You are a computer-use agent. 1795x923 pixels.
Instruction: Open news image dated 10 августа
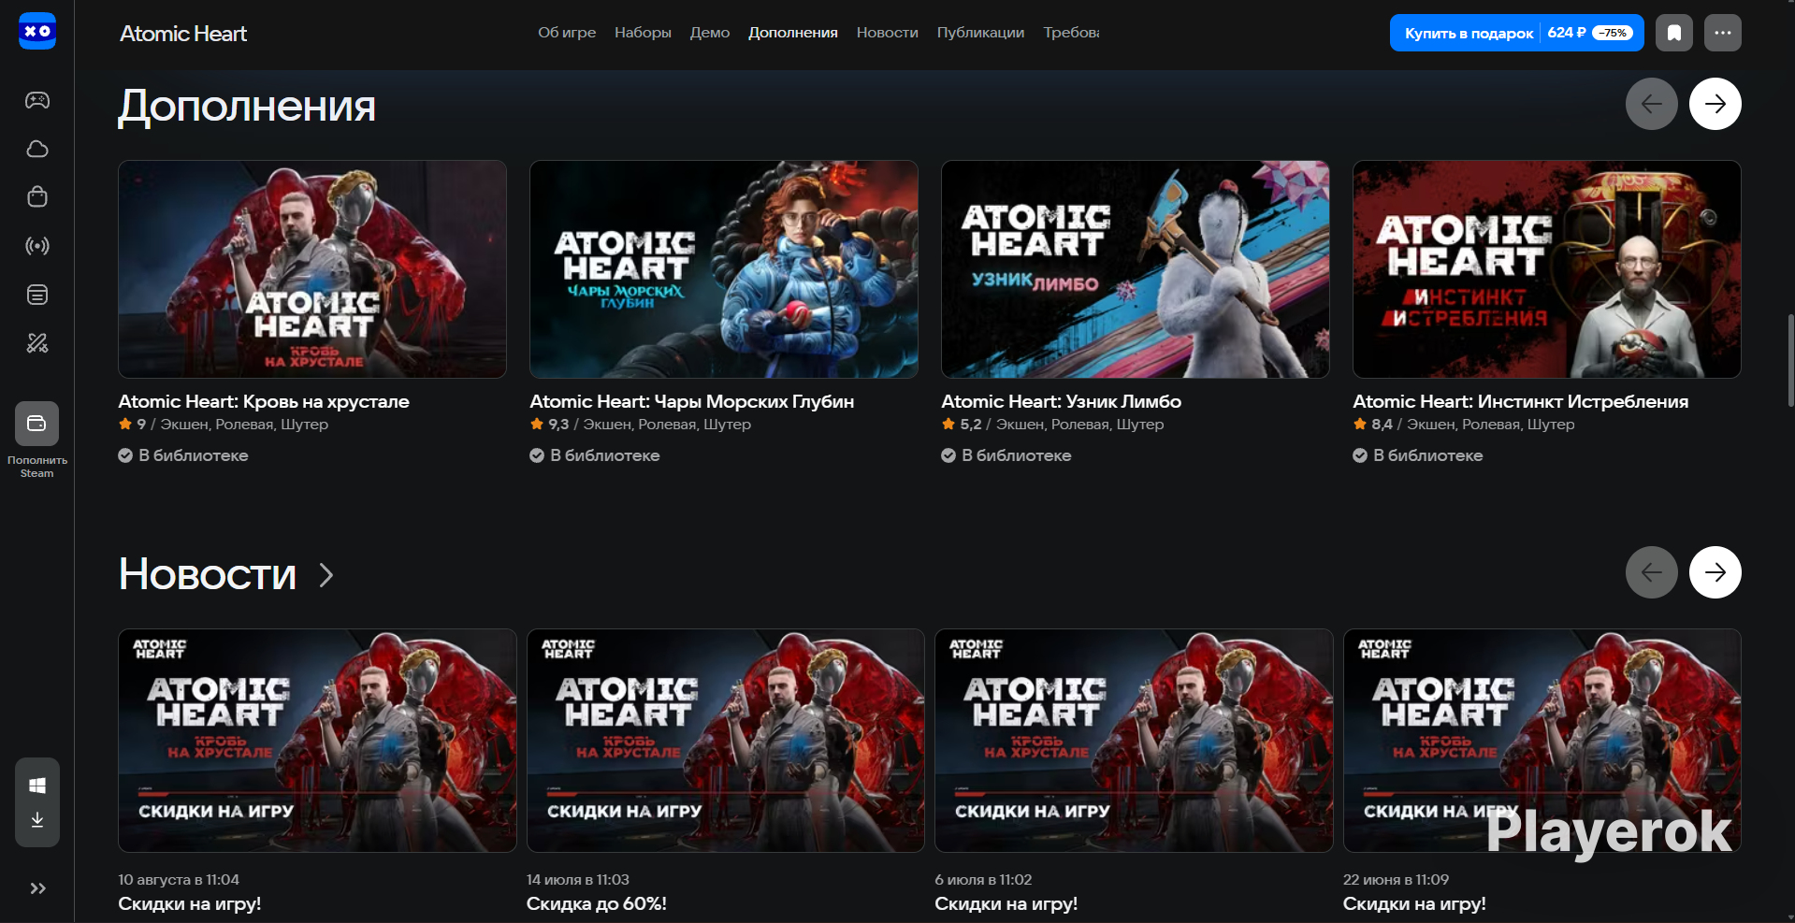(317, 741)
